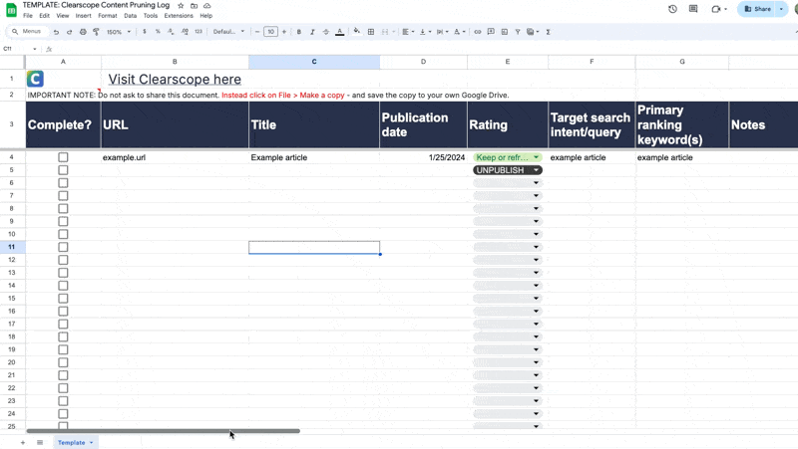Screen dimensions: 798x449
Task: Open version history clock icon
Action: pyautogui.click(x=672, y=9)
